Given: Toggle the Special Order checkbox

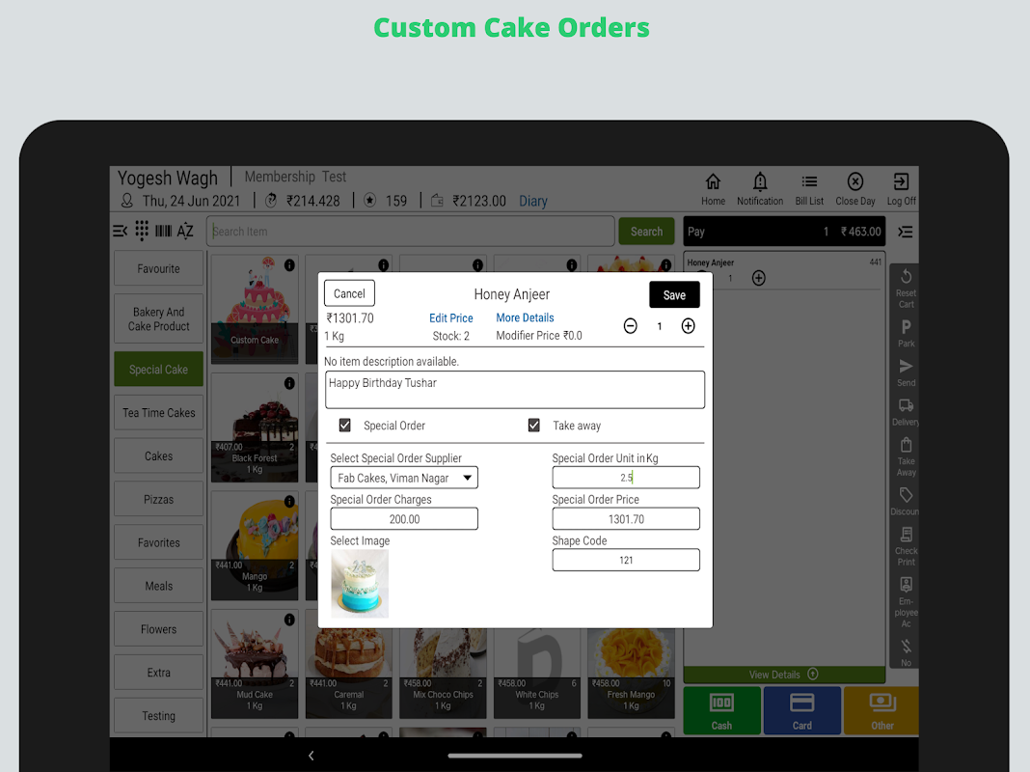Looking at the screenshot, I should coord(345,426).
